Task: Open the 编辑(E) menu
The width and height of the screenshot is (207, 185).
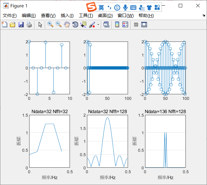Action: point(29,16)
